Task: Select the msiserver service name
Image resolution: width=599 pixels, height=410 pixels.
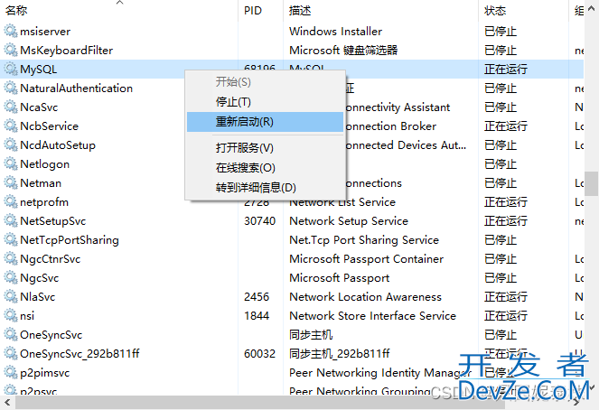Action: point(45,32)
